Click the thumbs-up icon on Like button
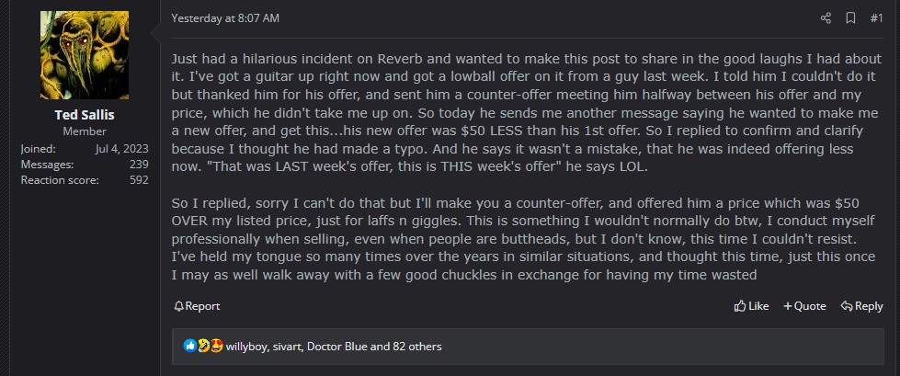This screenshot has height=376, width=900. click(740, 306)
